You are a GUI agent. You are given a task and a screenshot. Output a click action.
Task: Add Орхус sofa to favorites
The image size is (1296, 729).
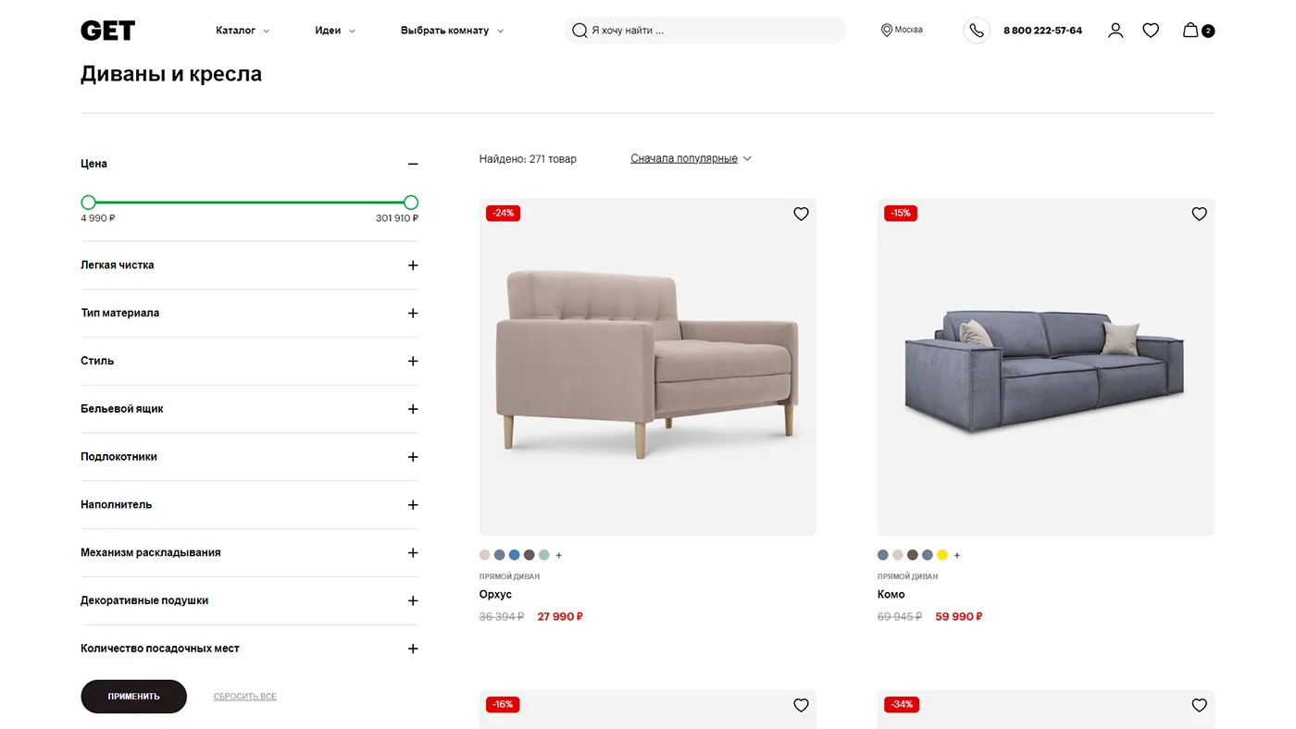tap(801, 214)
